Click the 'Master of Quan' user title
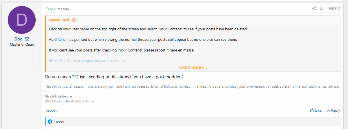The width and height of the screenshot is (348, 129). (x=22, y=45)
